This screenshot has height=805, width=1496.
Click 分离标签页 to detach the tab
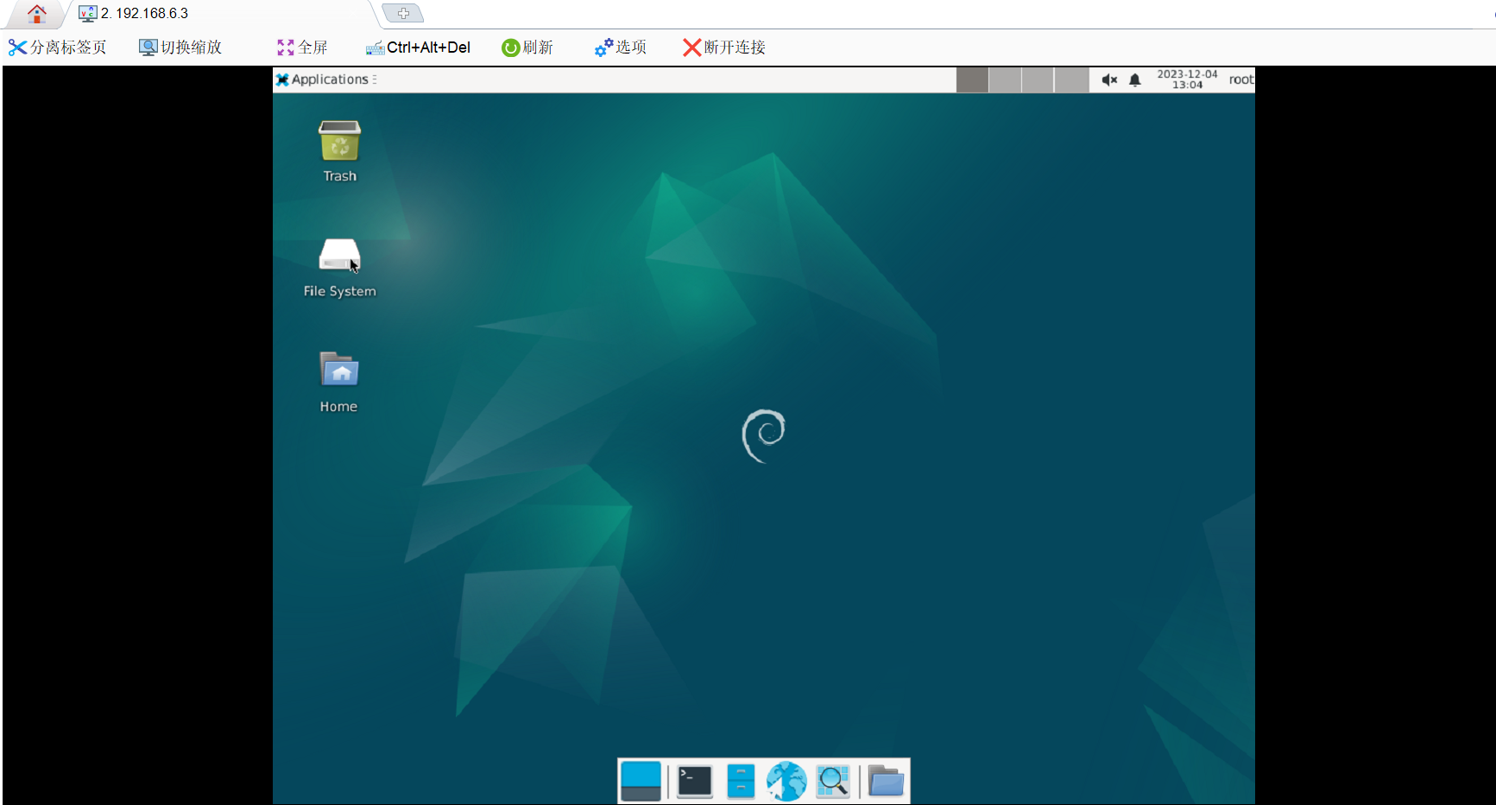57,48
